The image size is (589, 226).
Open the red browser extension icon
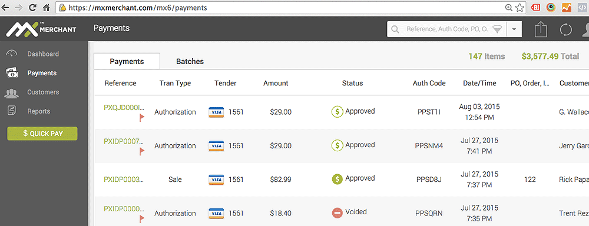tap(535, 8)
